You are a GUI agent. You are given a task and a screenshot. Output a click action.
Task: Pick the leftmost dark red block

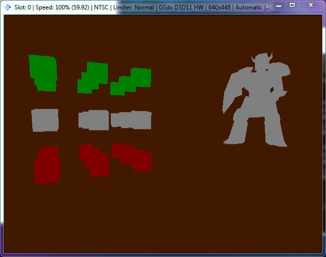(47, 165)
